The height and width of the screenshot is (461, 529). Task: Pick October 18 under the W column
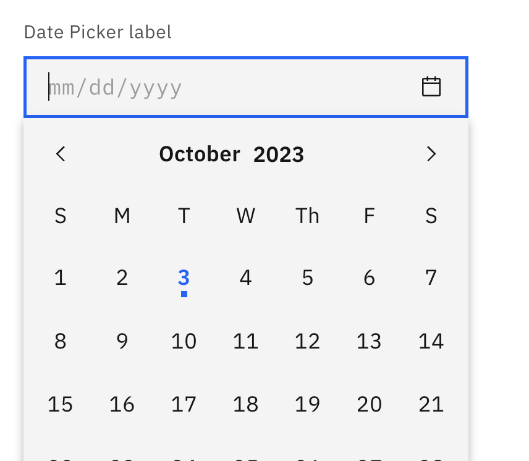pos(245,404)
